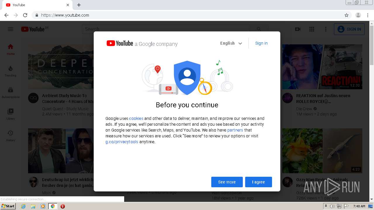Open the Trending section in sidebar
Viewport: 374px width, 210px height.
(11, 71)
